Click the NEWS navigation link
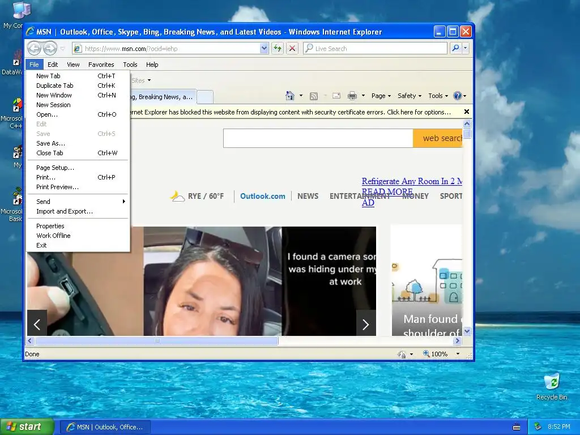 click(x=308, y=196)
